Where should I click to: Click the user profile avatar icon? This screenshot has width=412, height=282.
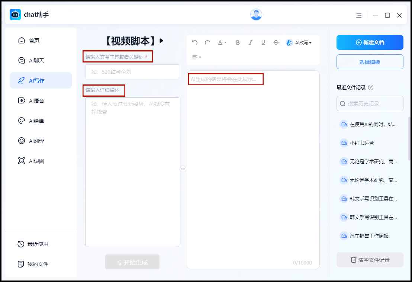[x=256, y=15]
